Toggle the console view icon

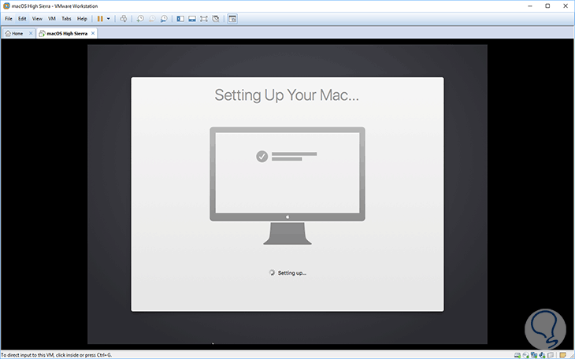(x=232, y=19)
